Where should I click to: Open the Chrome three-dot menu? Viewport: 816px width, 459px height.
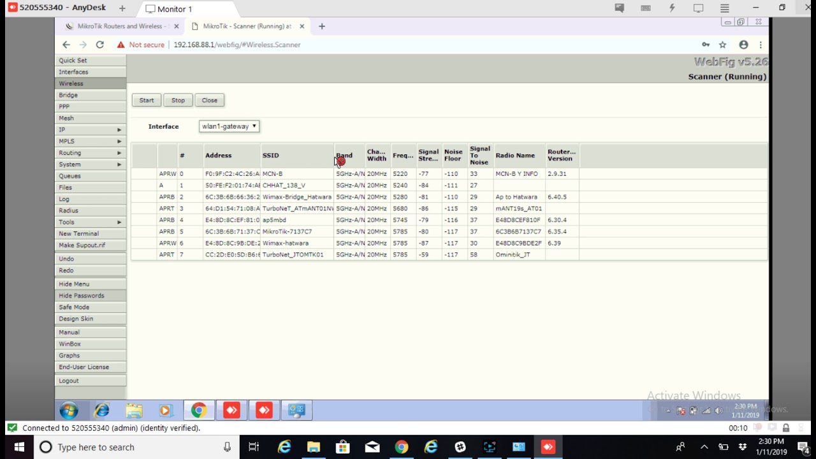point(761,45)
